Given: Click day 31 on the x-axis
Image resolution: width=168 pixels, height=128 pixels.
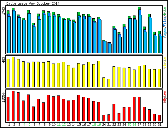Looking at the screenshot, I should click(159, 125).
